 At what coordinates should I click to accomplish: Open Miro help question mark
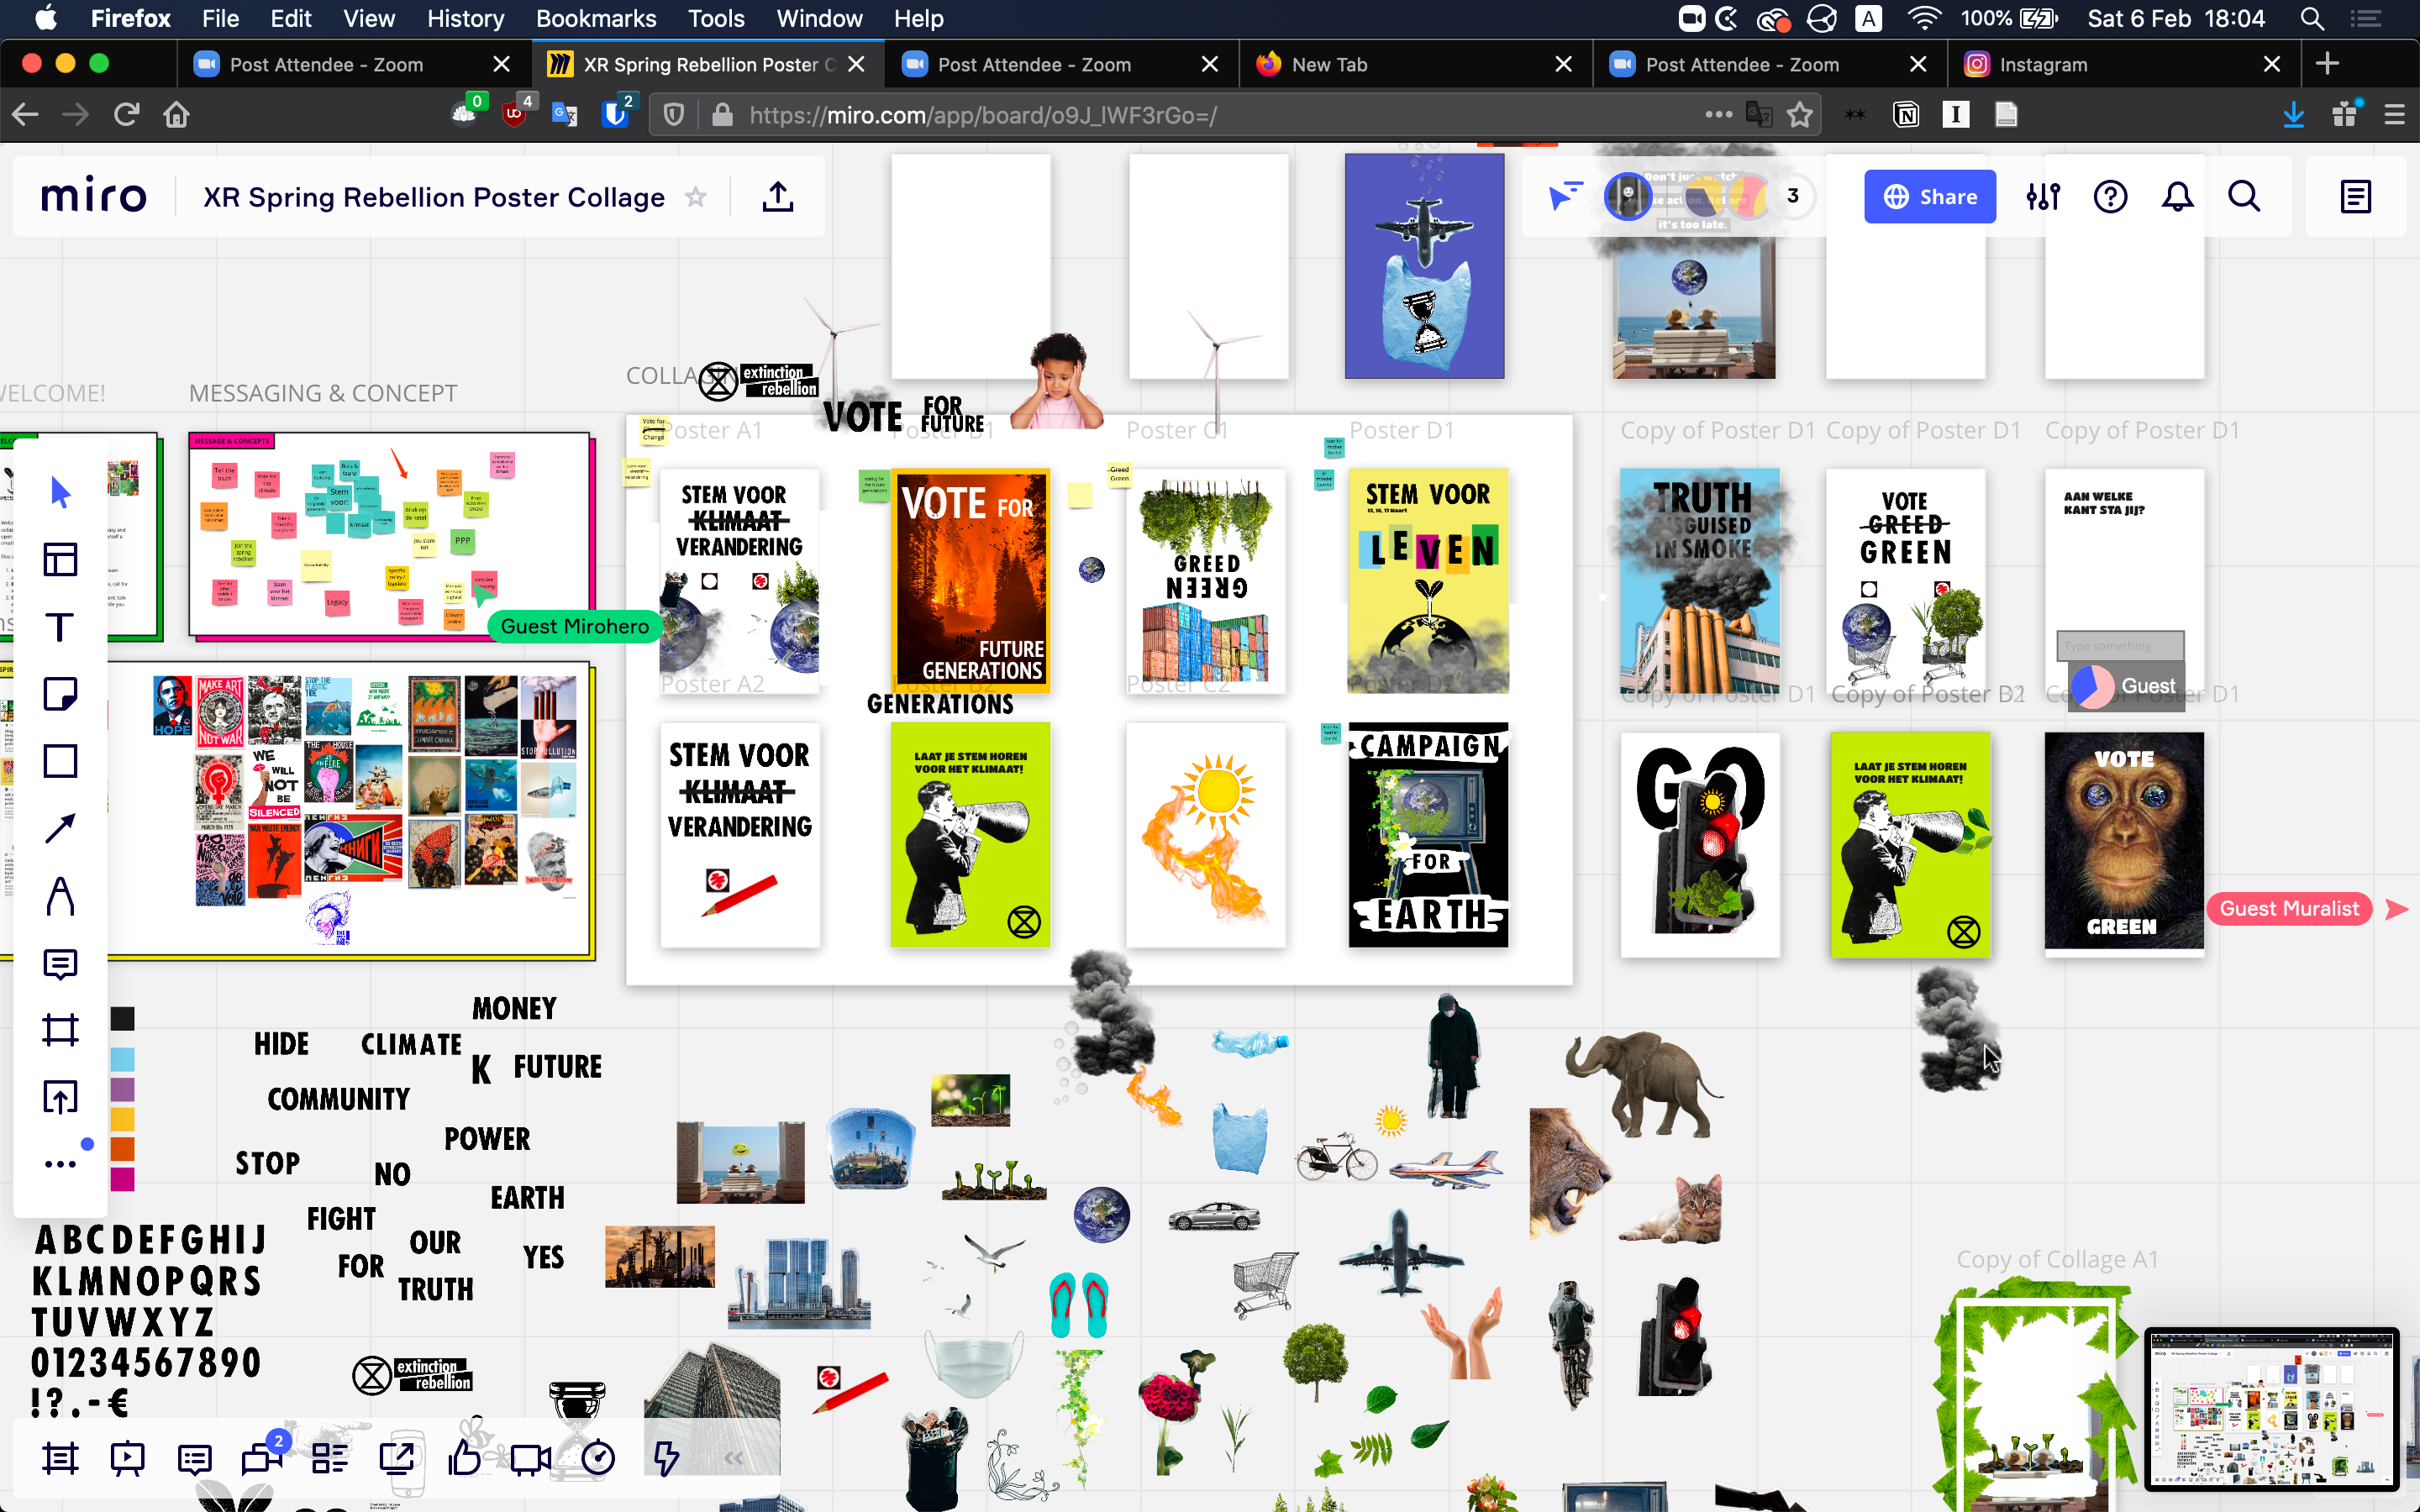pos(2110,197)
